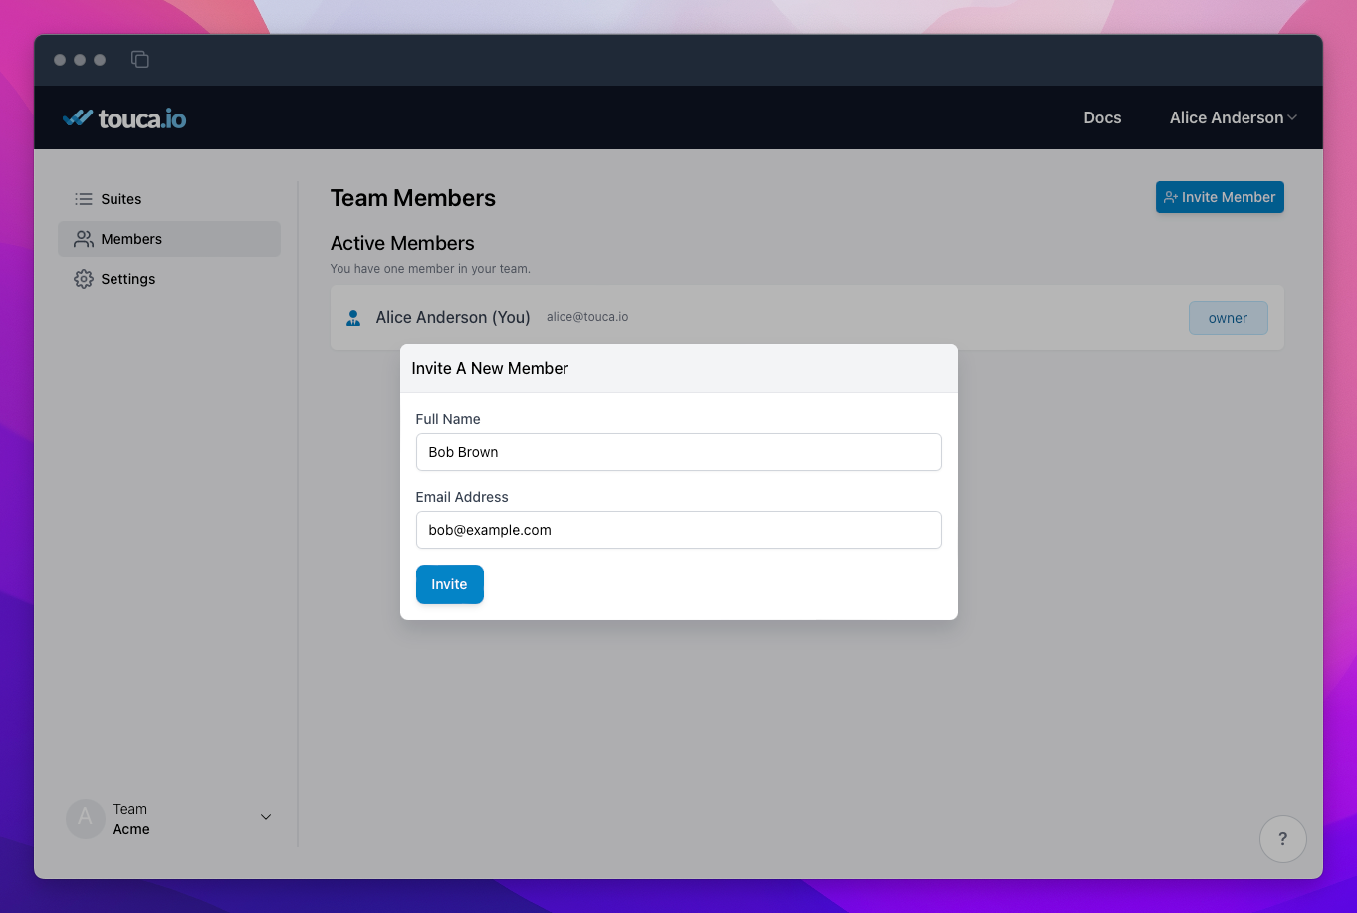Screen dimensions: 1357x913
Task: Click the Invite Member button
Action: tap(1220, 197)
